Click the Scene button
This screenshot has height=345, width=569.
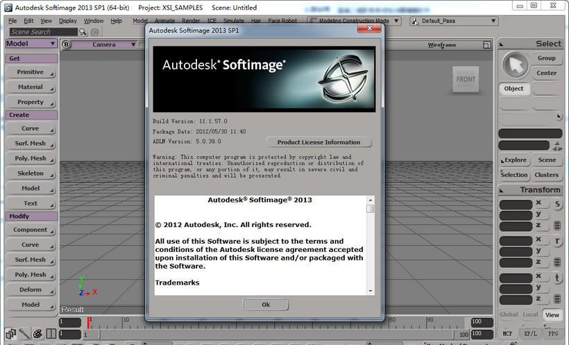tap(547, 160)
